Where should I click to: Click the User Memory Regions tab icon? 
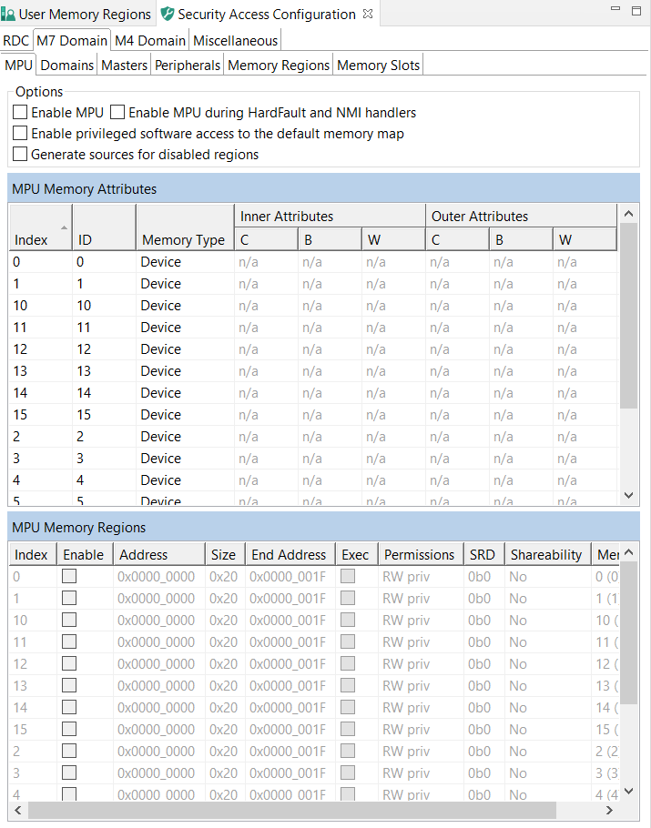coord(9,15)
